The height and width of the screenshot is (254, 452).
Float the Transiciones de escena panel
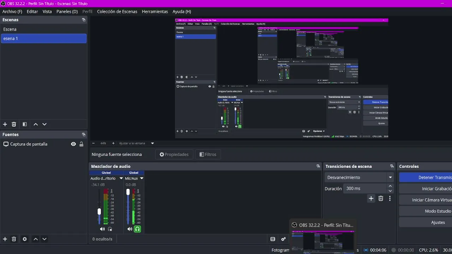(x=392, y=166)
